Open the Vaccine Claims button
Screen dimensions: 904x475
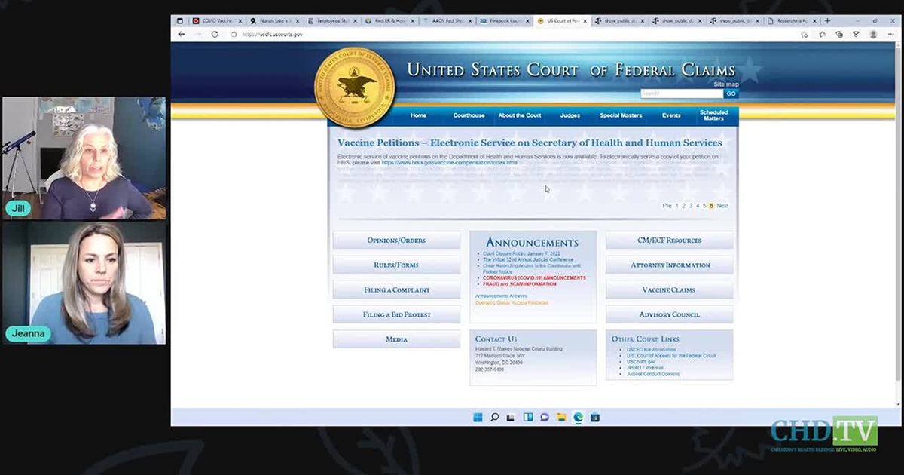tap(668, 290)
